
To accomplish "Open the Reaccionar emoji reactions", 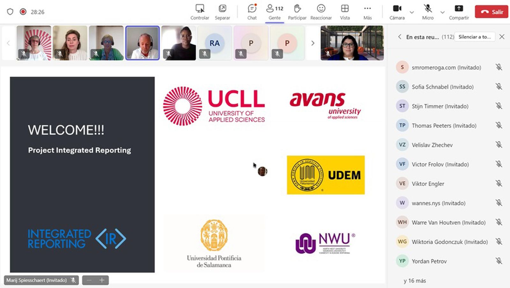I will [x=321, y=9].
